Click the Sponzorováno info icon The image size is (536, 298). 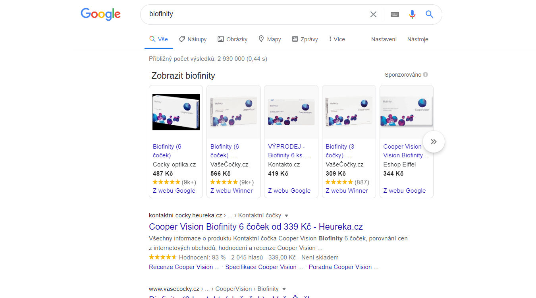[426, 75]
